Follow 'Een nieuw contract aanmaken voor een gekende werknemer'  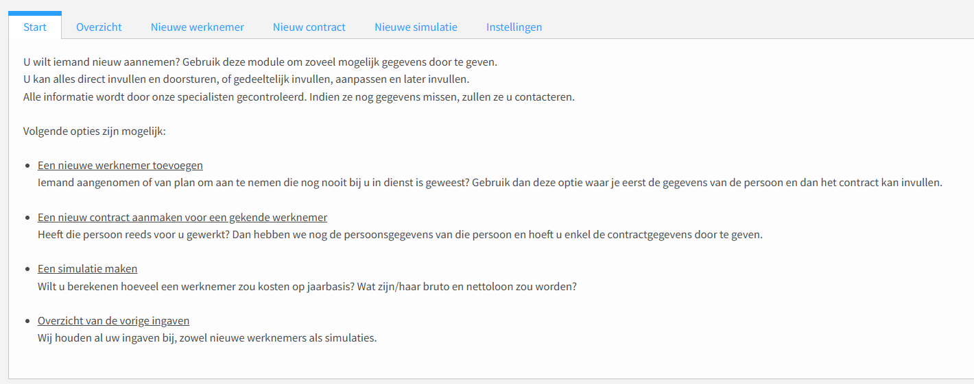(182, 218)
